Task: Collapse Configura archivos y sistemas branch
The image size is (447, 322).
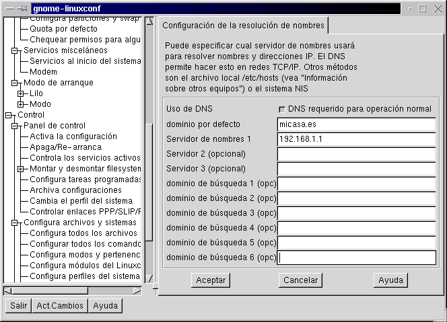Action: tap(15, 223)
